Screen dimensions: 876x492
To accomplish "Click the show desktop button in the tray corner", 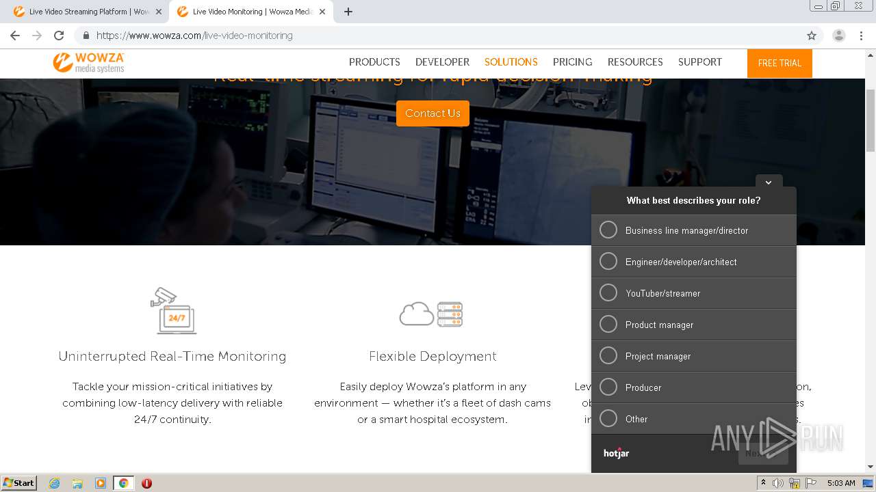I will 868,483.
